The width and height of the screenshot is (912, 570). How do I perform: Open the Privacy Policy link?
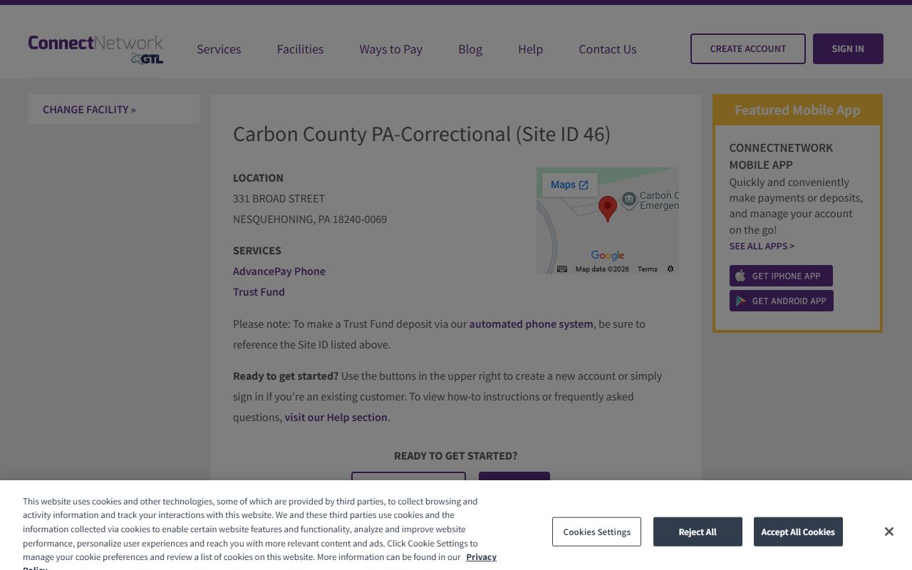click(481, 557)
